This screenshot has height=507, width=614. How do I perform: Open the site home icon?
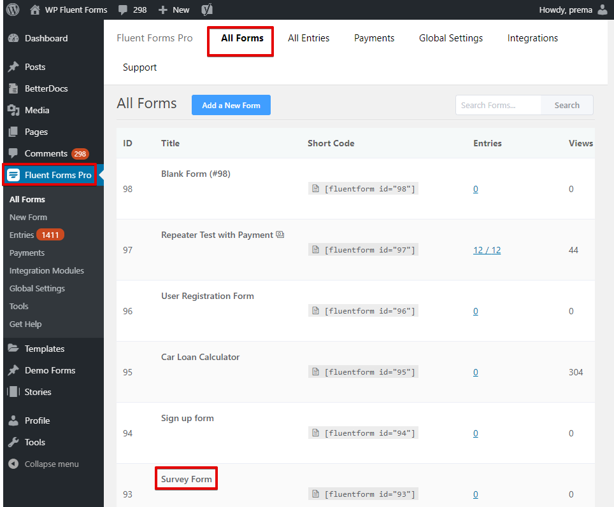point(35,10)
